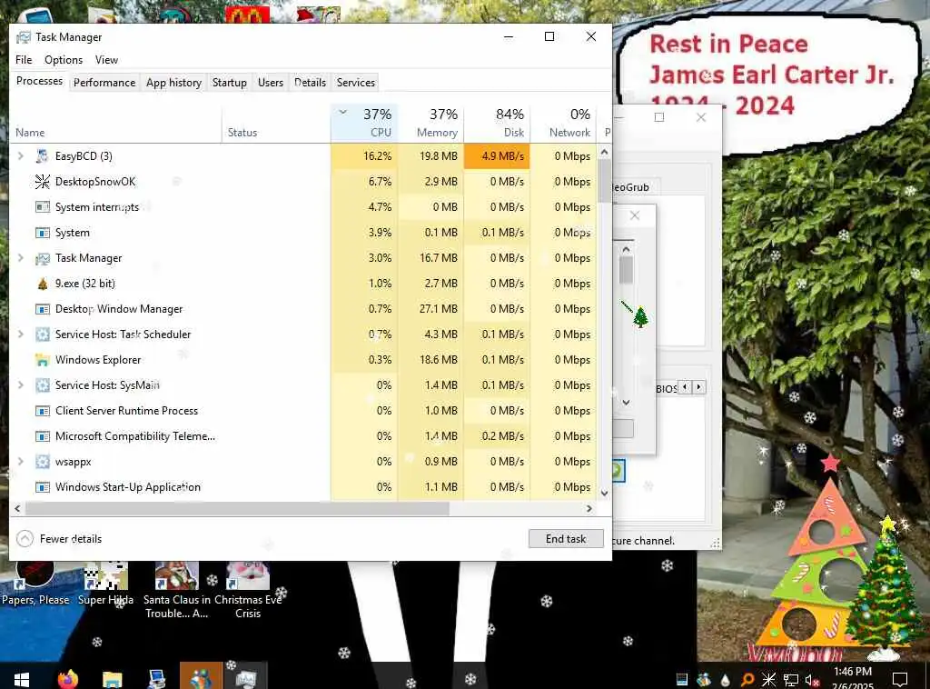Open the File menu
Image resolution: width=930 pixels, height=689 pixels.
pos(24,60)
